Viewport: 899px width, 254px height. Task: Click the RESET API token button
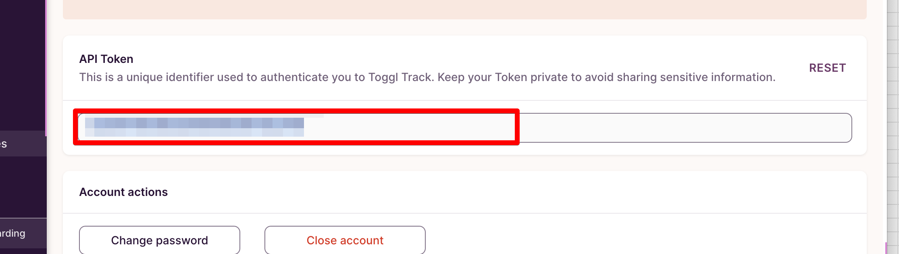[827, 68]
